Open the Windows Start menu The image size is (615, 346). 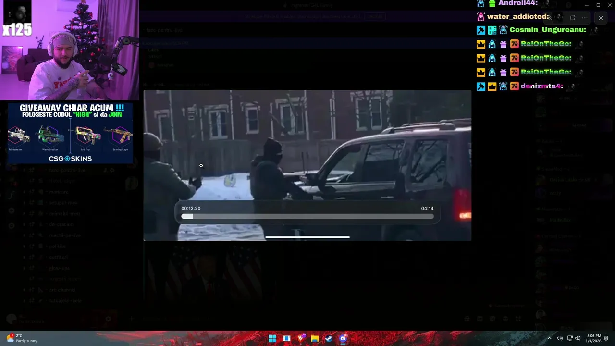click(x=272, y=338)
